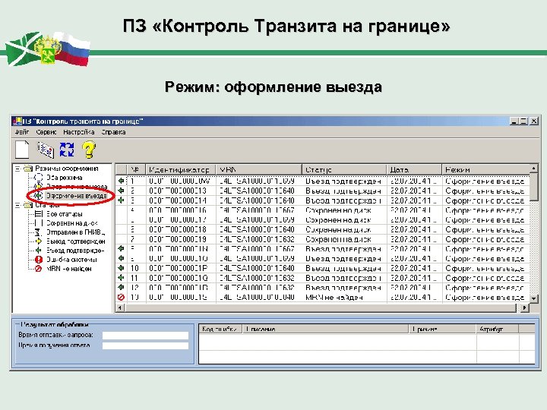
Task: Click red prohibited icon next to MRN не найден in tree
Action: pos(39,269)
